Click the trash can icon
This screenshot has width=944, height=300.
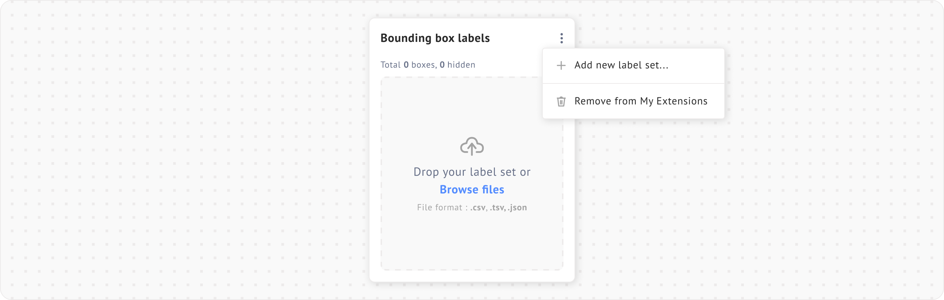pyautogui.click(x=561, y=101)
